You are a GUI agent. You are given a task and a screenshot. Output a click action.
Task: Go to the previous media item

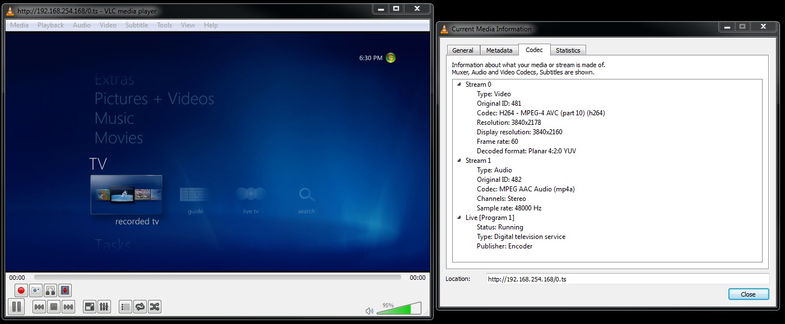point(39,307)
